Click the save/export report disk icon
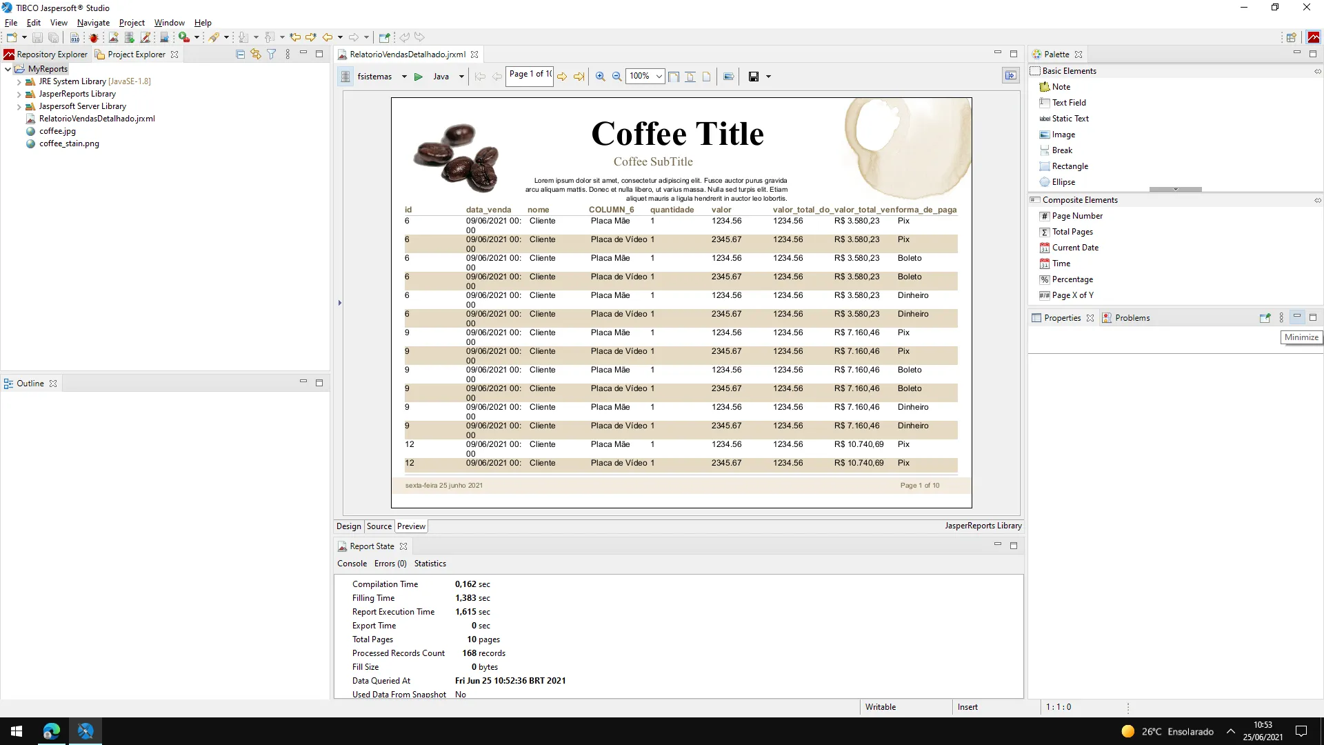Viewport: 1324px width, 745px height. click(x=754, y=77)
